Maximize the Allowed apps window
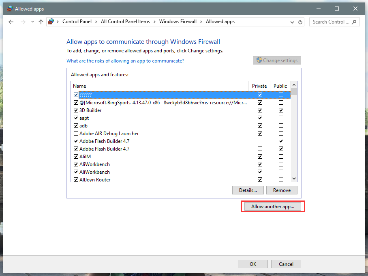The image size is (368, 276). coord(336,9)
